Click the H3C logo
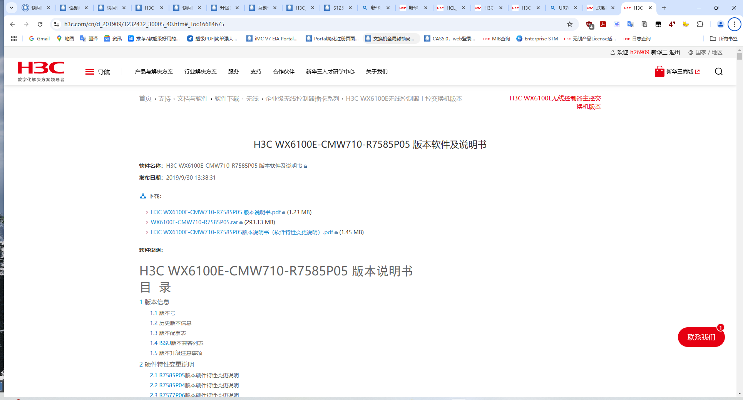 [41, 72]
